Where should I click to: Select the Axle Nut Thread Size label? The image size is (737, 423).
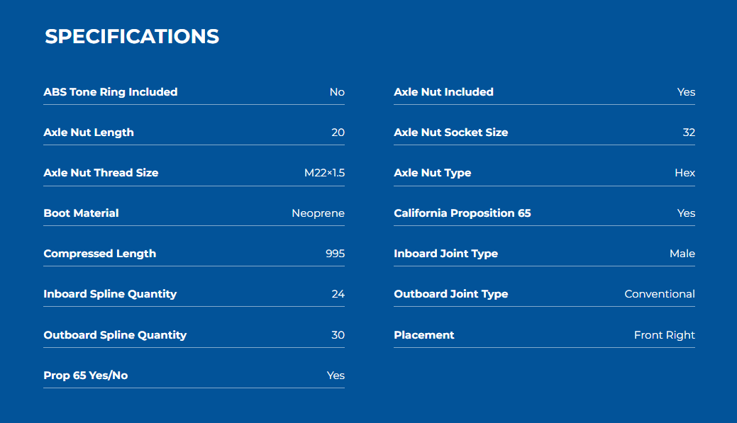tap(101, 173)
